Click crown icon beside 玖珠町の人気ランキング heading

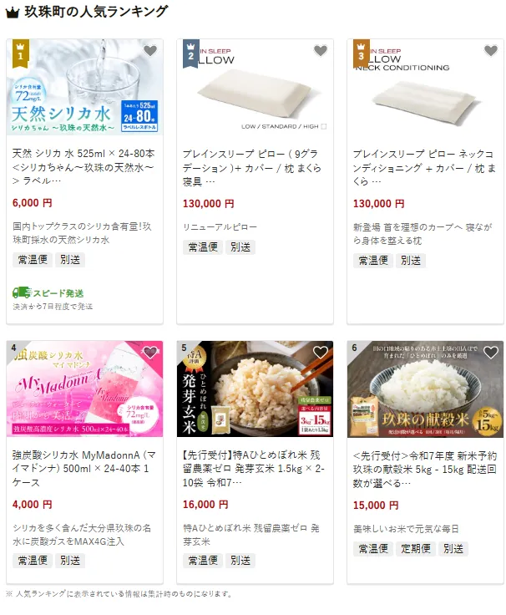[x=13, y=13]
